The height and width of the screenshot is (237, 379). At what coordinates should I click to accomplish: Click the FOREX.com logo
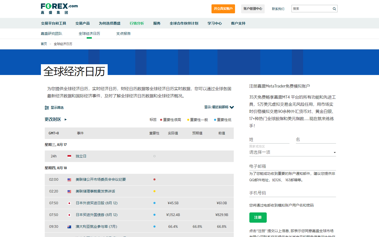pos(59,9)
